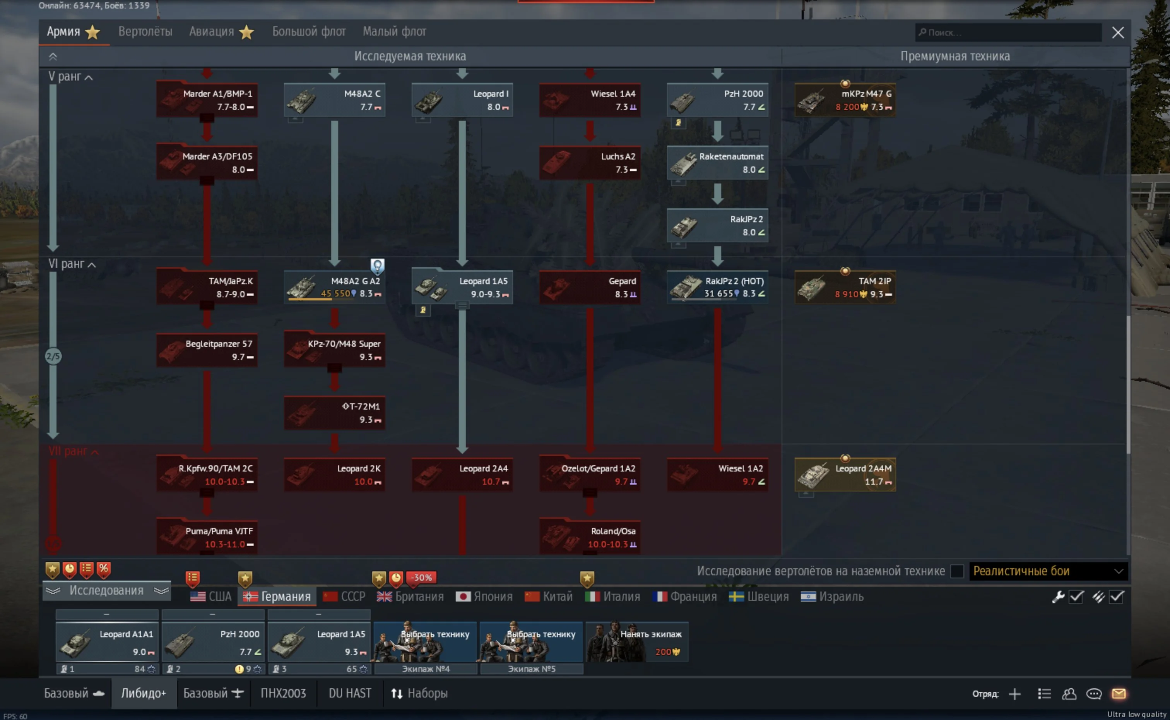Click Нанять экипаж for 200 eagles
Image resolution: width=1170 pixels, height=720 pixels.
click(636, 642)
